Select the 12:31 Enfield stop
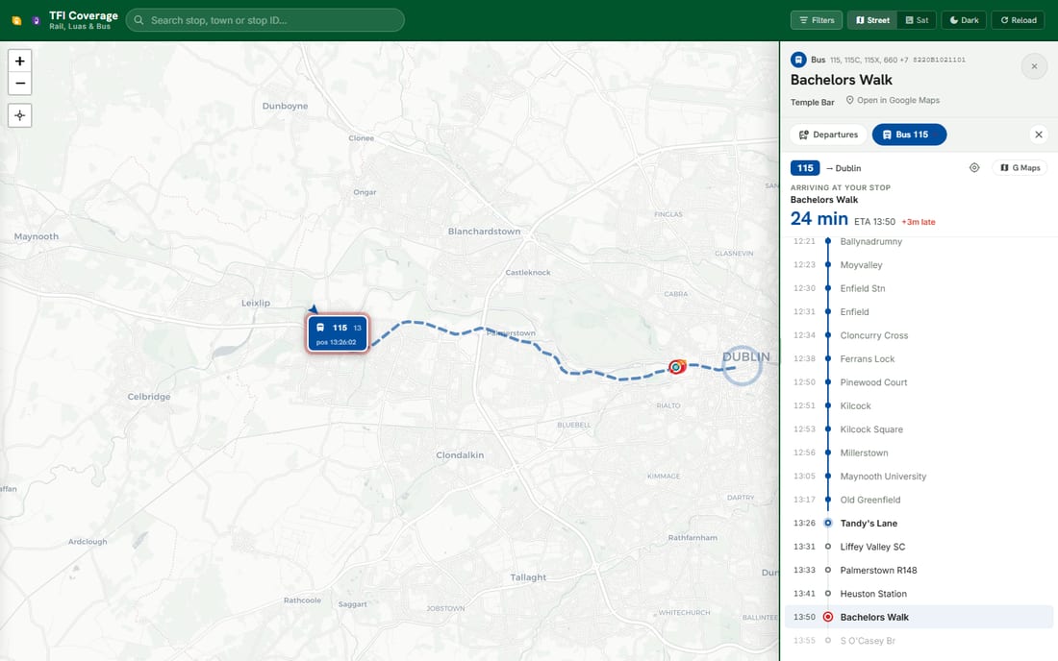1058x661 pixels. (919, 312)
